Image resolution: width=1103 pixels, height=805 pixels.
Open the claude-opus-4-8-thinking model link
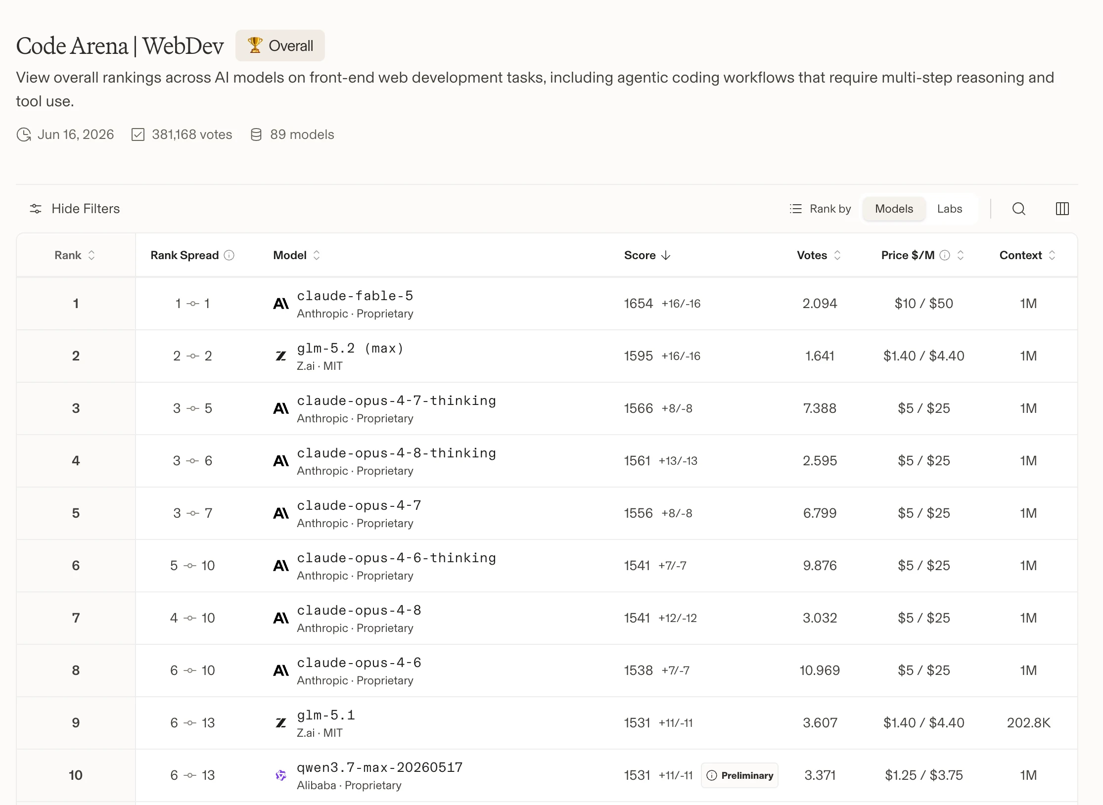(x=396, y=453)
